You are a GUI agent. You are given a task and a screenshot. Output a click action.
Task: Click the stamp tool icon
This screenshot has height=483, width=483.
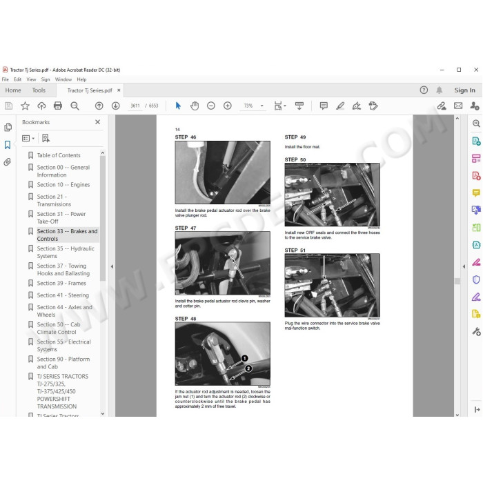click(x=373, y=106)
